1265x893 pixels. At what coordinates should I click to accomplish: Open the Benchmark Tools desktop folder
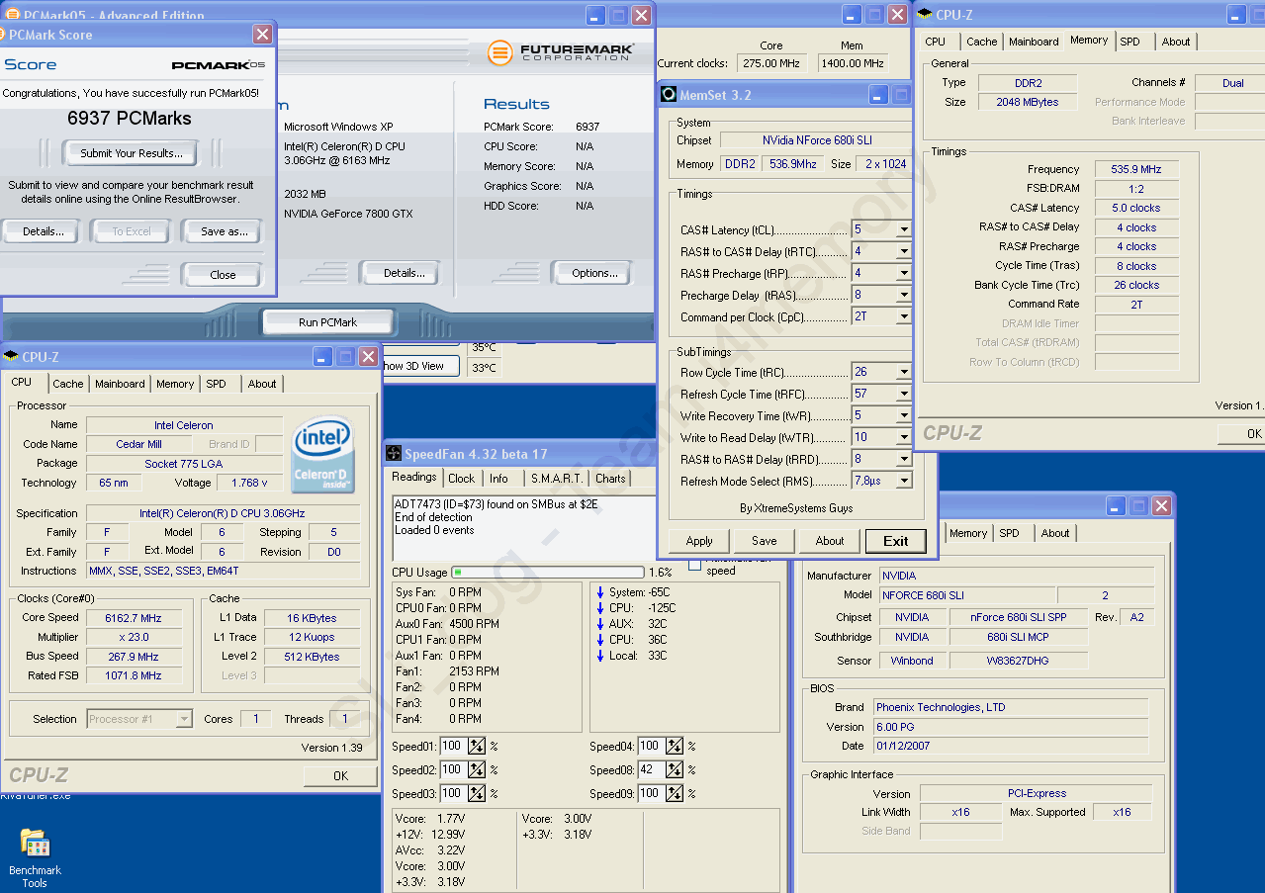tap(35, 856)
